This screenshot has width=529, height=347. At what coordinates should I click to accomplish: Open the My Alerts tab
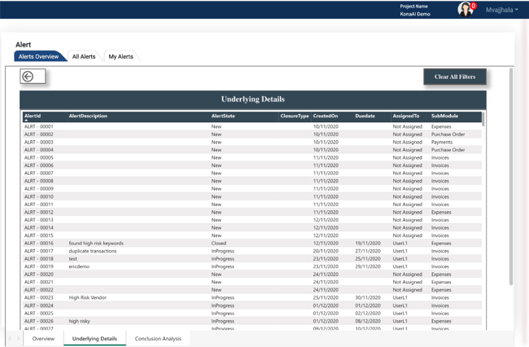120,57
